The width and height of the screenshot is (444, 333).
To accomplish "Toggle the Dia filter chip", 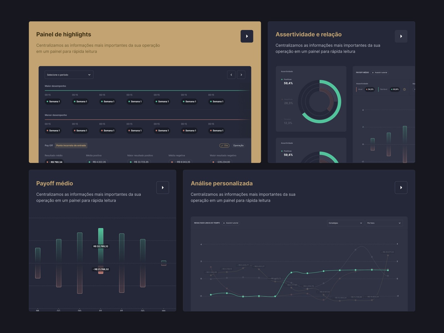I will click(x=224, y=145).
